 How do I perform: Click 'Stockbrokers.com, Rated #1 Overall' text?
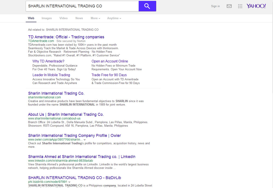74,55
